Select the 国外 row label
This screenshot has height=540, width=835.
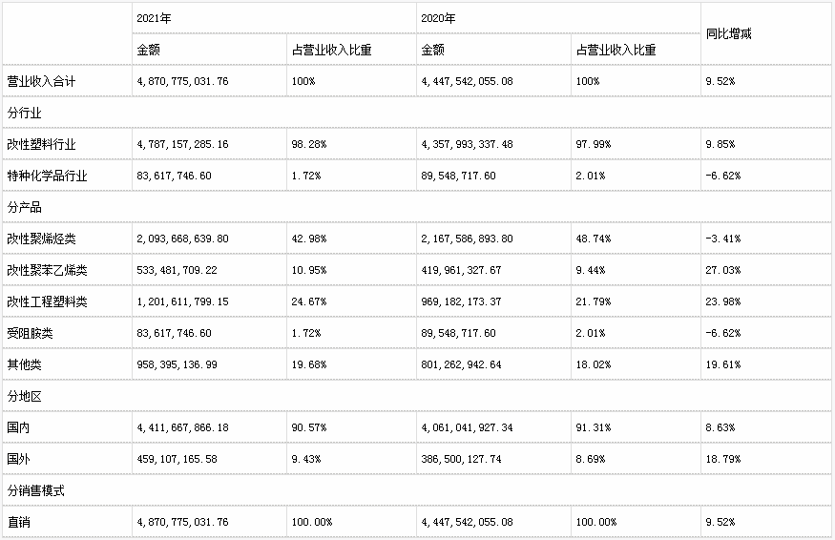click(x=19, y=459)
